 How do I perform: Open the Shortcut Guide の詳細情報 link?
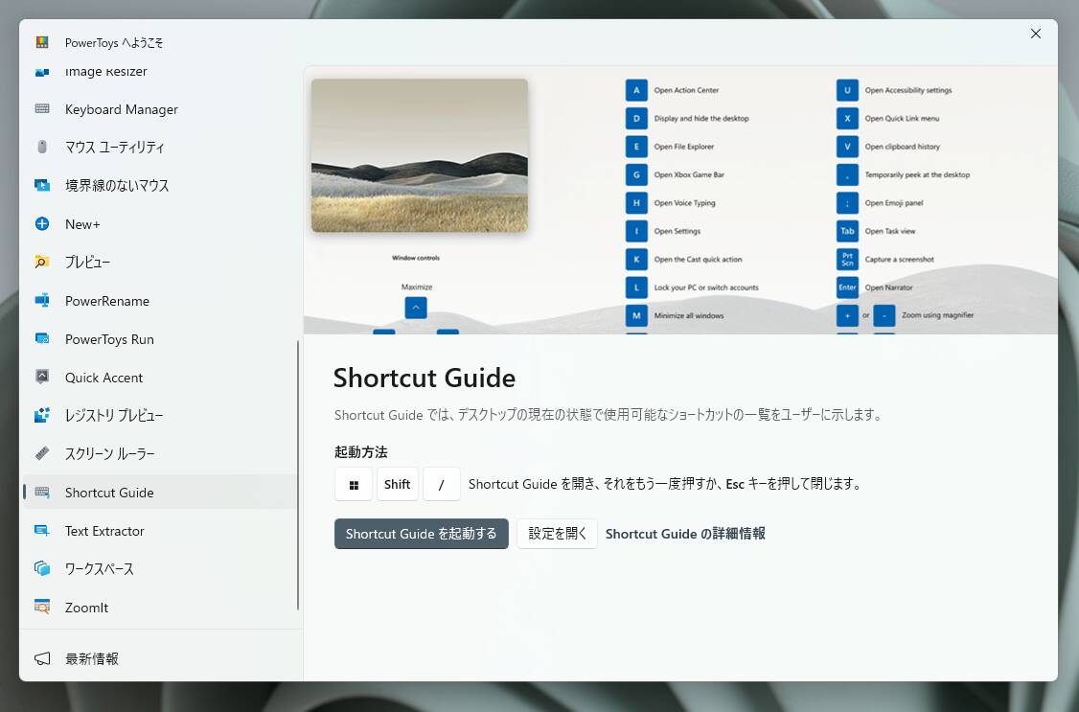pos(685,534)
